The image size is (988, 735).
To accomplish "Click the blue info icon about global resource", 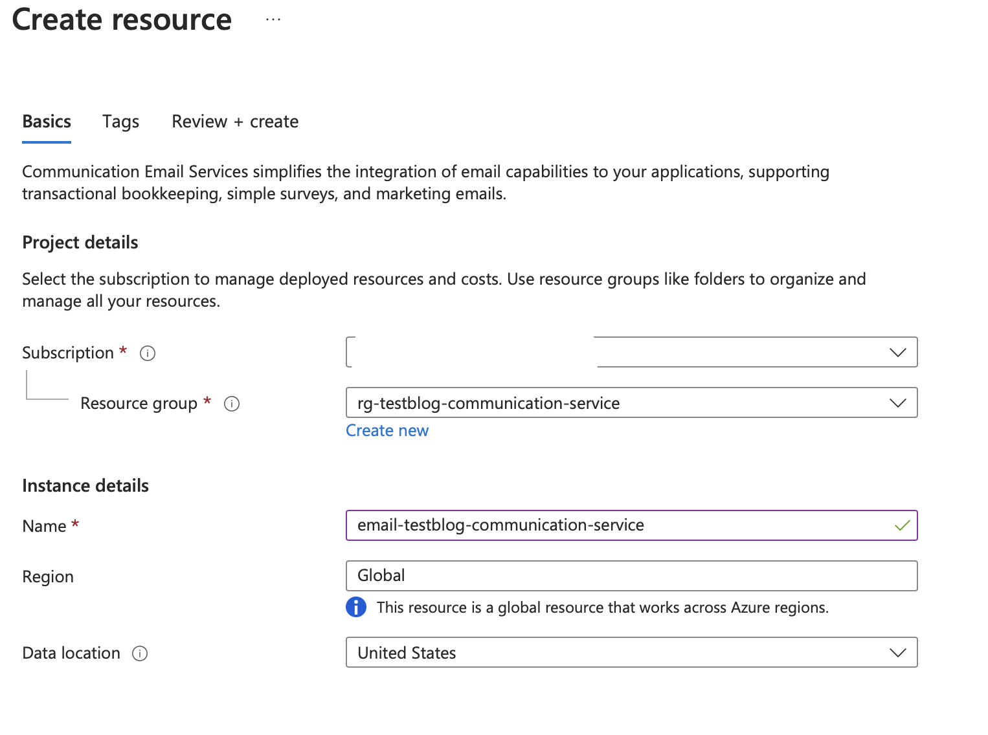I will pyautogui.click(x=355, y=607).
